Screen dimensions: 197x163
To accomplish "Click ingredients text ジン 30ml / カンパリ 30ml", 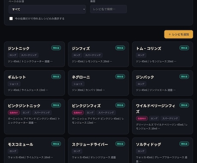I will [x=88, y=90].
